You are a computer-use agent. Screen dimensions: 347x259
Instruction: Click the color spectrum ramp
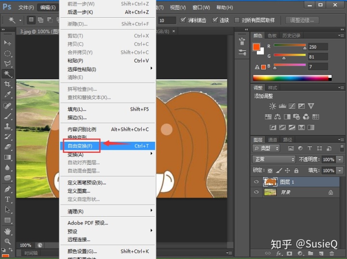click(x=292, y=78)
